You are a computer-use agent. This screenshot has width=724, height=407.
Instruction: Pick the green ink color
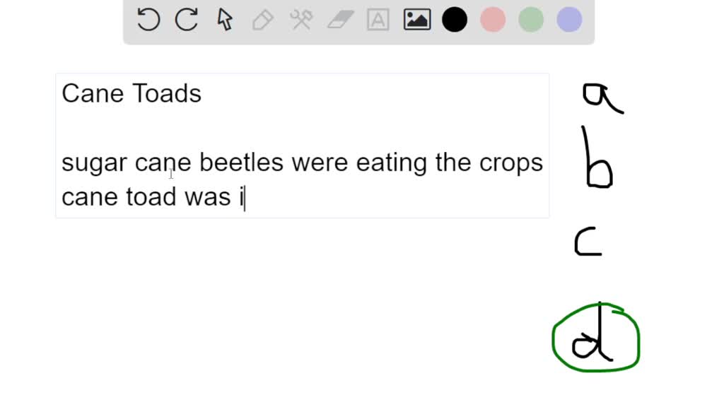[531, 20]
